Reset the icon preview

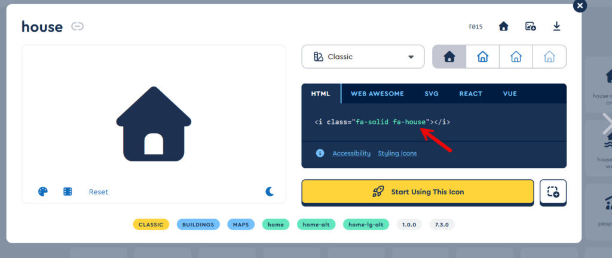click(x=99, y=192)
